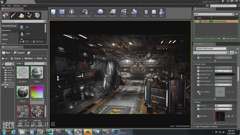
Task: Toggle the Dirt Mask Intensity checkbox
Action: (x=198, y=109)
